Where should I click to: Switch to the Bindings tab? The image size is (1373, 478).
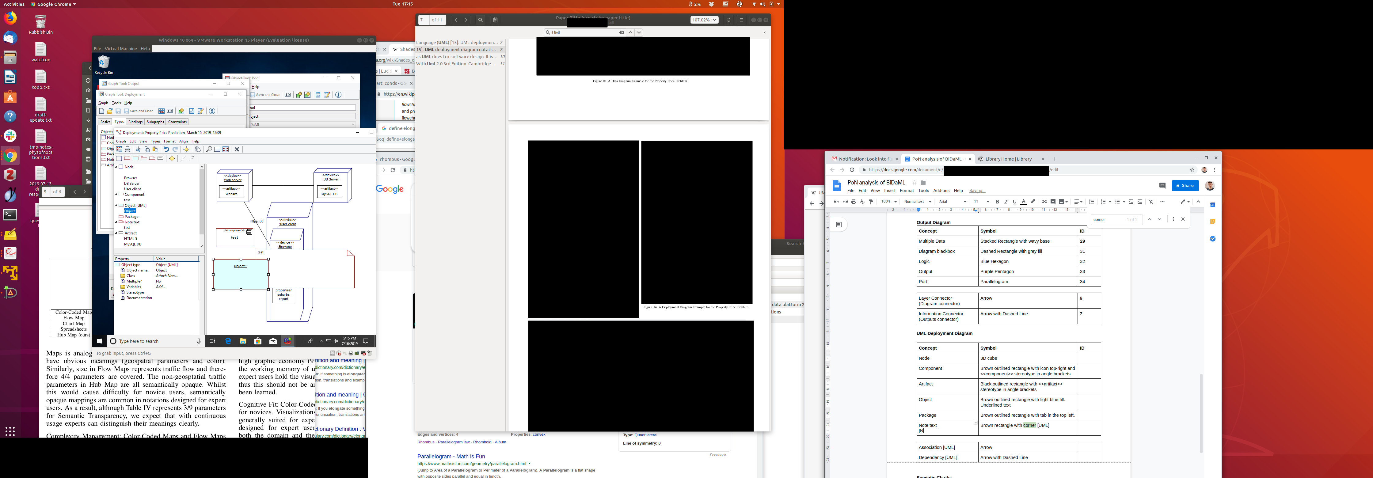tap(135, 122)
